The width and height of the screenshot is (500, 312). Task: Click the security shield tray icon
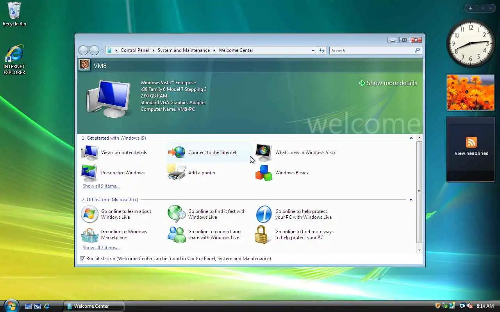click(438, 306)
